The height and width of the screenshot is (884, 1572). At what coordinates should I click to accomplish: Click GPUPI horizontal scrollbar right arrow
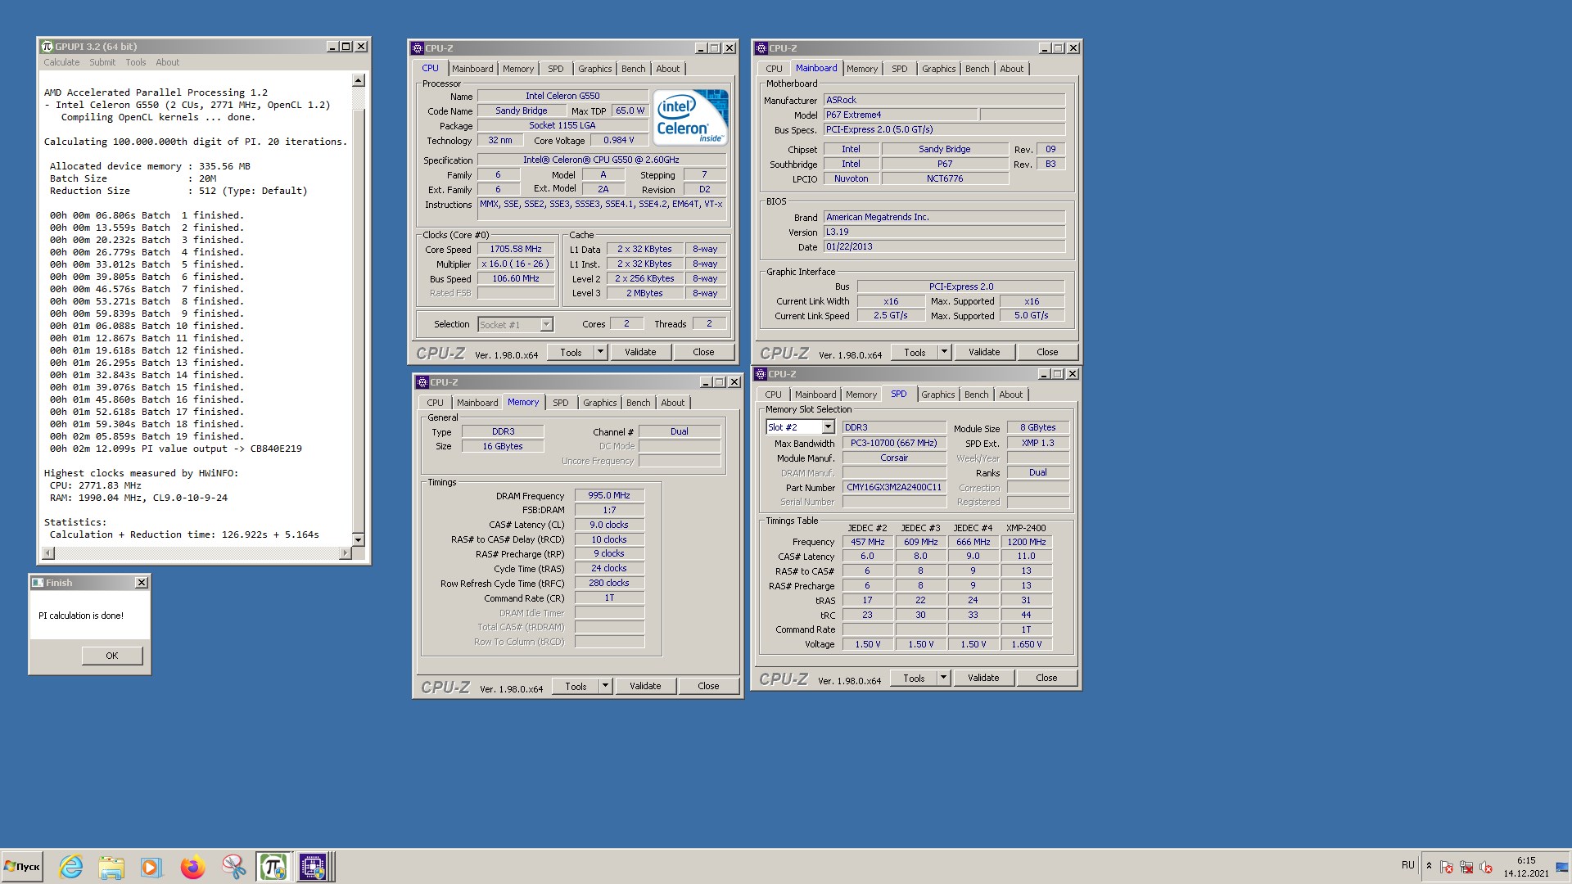click(x=345, y=553)
